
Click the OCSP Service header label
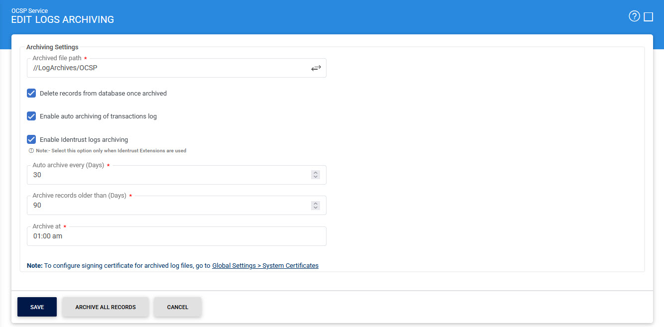(29, 10)
